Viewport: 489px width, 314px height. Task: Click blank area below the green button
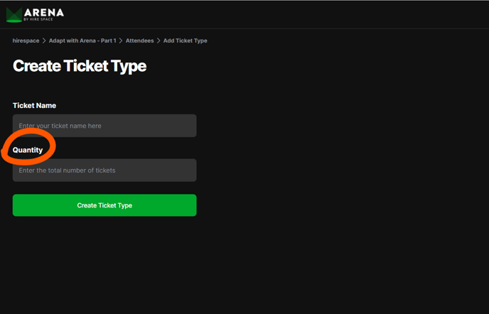[104, 265]
